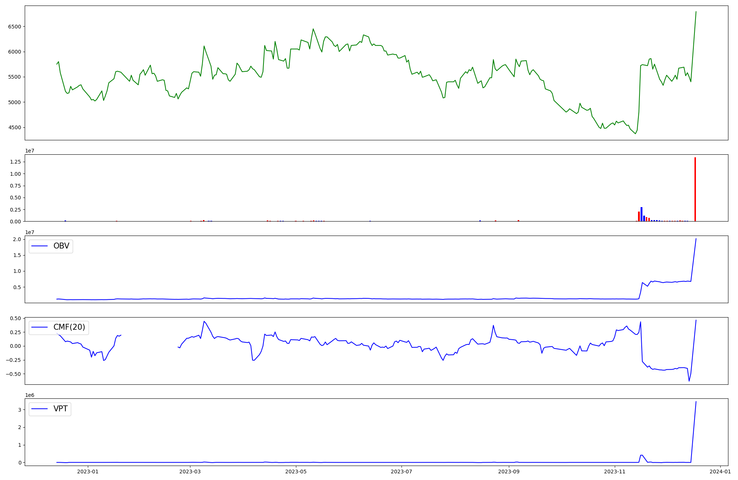The width and height of the screenshot is (738, 480).
Task: Click the 4500 price axis label
Action: [x=15, y=127]
